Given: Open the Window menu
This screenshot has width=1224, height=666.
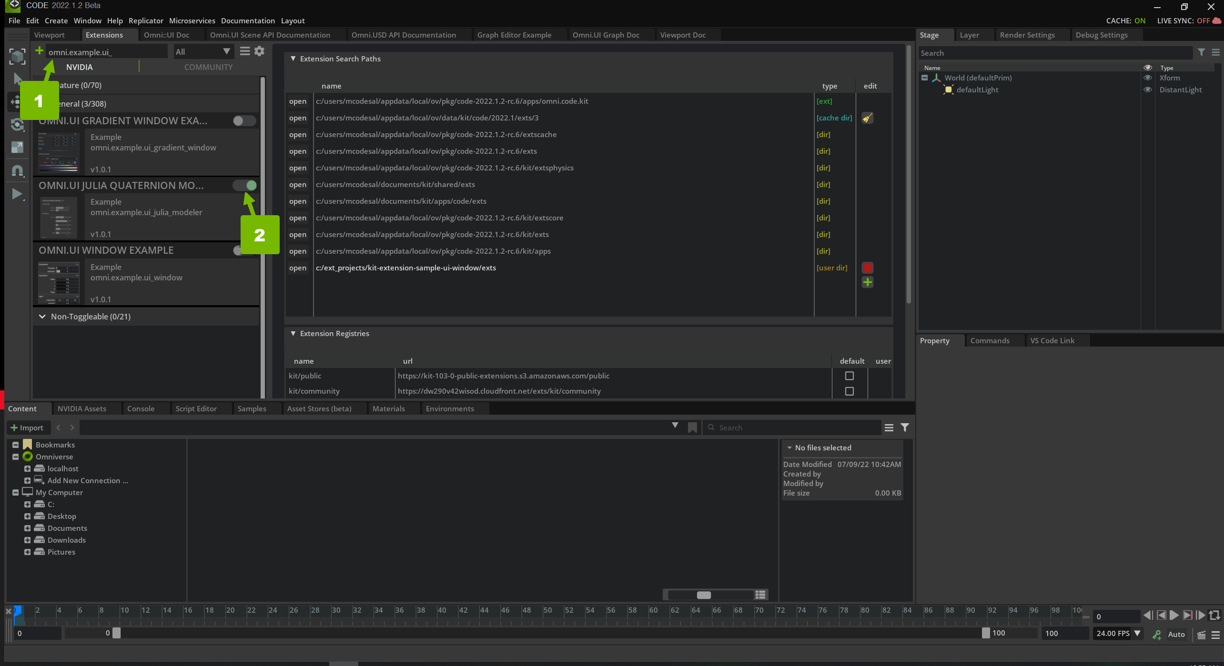Looking at the screenshot, I should coord(87,20).
